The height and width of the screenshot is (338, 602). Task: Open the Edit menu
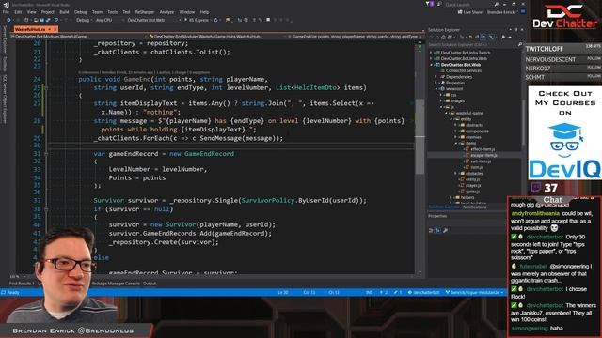[18, 12]
